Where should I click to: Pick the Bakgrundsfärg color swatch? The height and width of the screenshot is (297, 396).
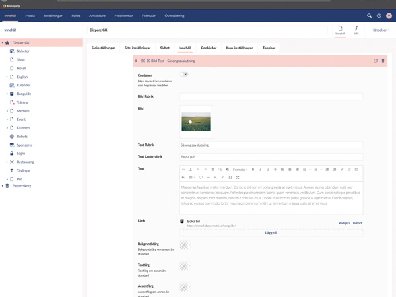tap(184, 245)
